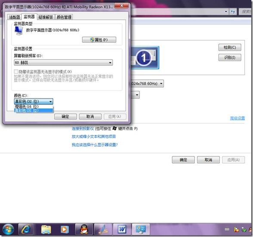
Task: Click the keyboard icon in system tray
Action: [227, 229]
